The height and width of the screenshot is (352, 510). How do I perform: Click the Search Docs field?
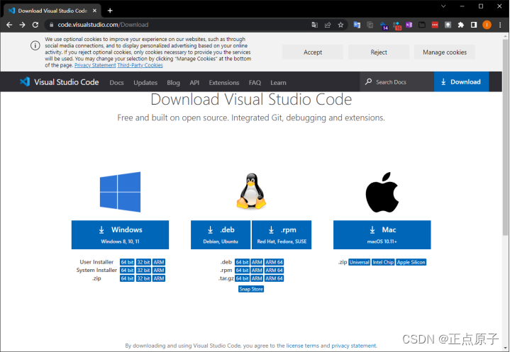tap(397, 82)
